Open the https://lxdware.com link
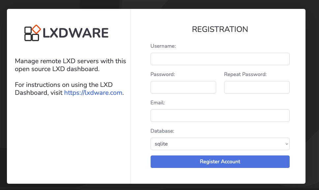Screen dimensions: 319x190 coord(93,93)
